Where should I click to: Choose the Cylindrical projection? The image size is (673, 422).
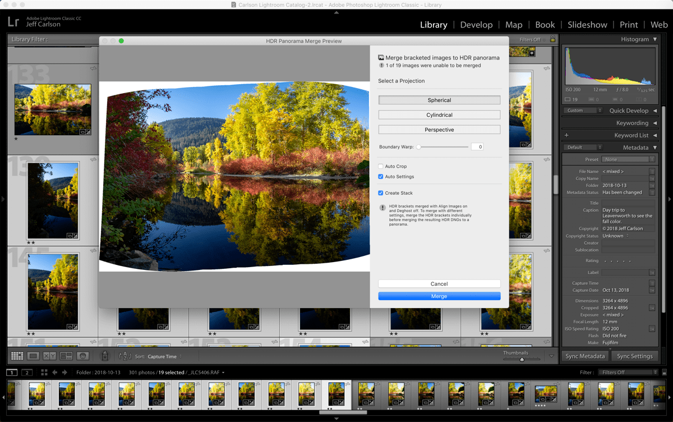tap(439, 115)
